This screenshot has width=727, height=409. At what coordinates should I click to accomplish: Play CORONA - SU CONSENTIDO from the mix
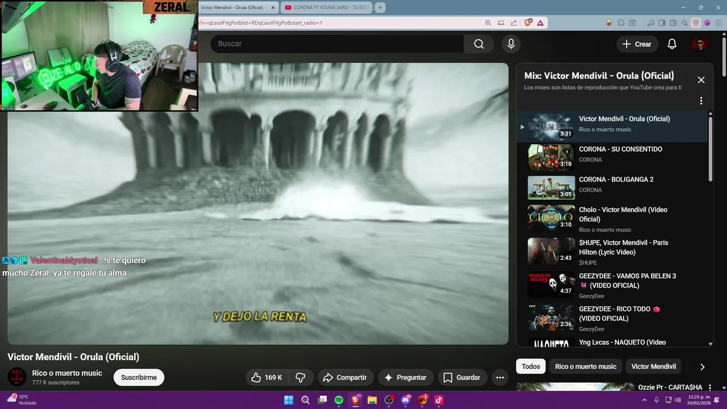[x=612, y=157]
